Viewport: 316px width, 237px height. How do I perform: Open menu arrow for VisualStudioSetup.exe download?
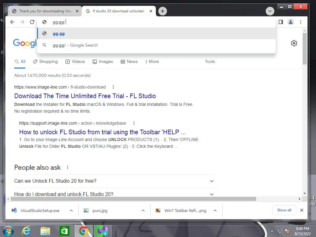pos(71,210)
